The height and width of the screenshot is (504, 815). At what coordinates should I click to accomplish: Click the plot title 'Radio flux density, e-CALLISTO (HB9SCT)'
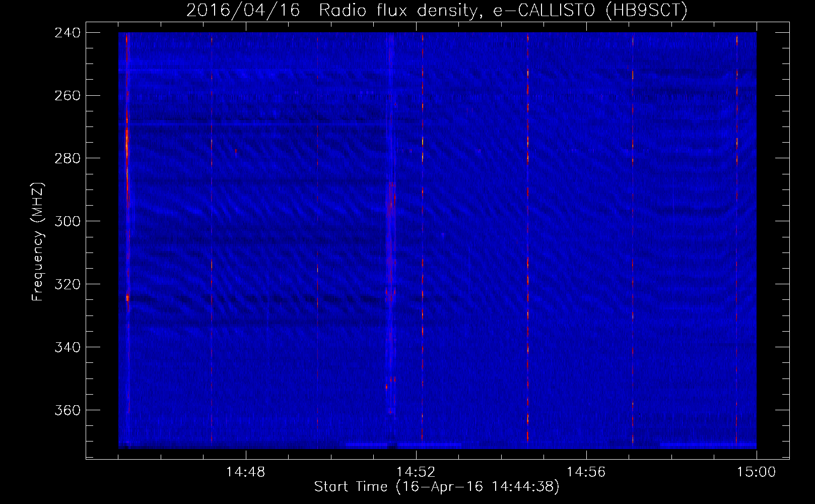coord(503,10)
